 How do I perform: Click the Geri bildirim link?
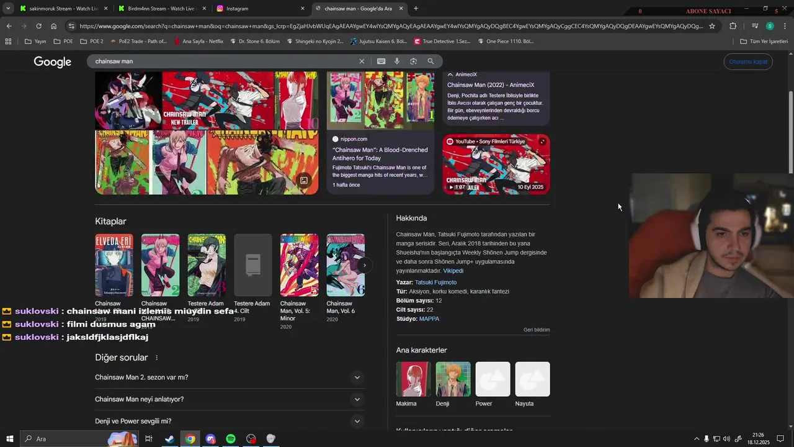tap(537, 330)
